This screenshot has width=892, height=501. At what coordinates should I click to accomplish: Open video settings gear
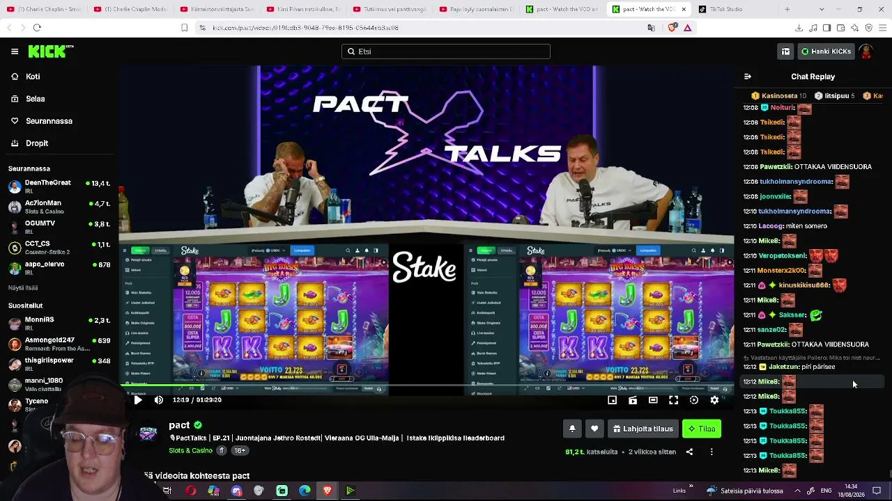[x=714, y=400]
